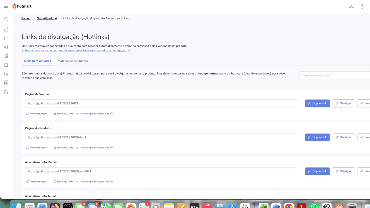
Task: Click the Hotmart logo
Action: point(22,6)
